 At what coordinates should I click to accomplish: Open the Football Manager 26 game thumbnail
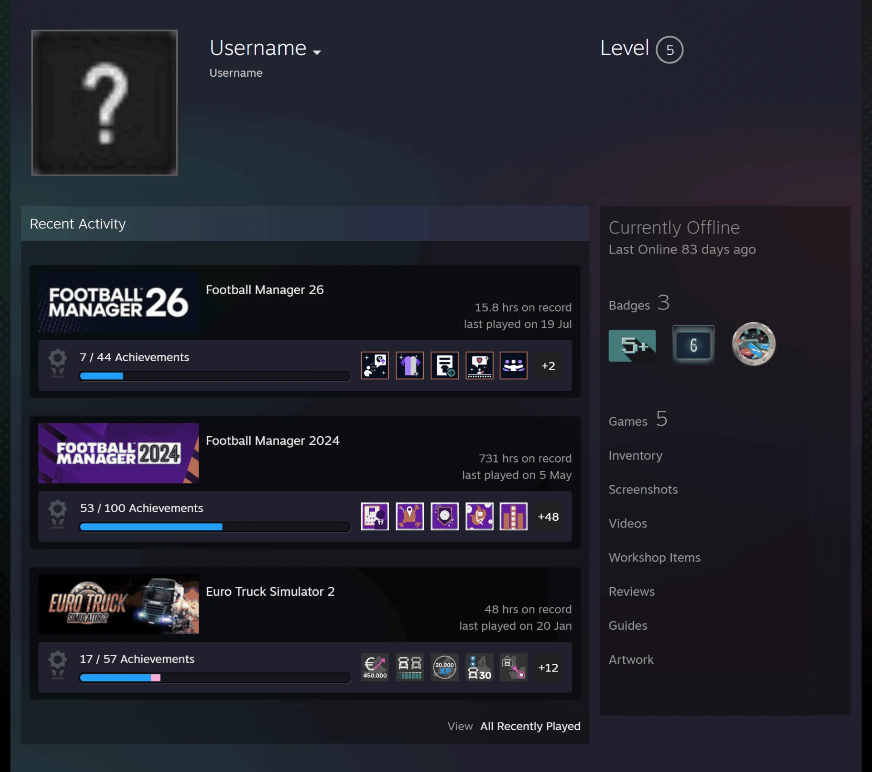pyautogui.click(x=119, y=302)
